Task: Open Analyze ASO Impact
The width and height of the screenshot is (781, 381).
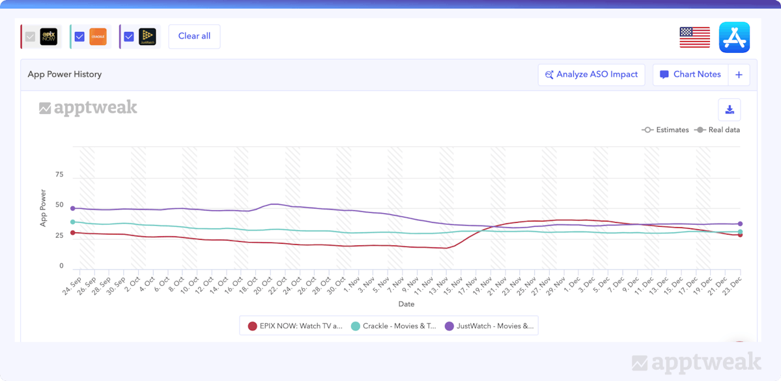Action: [591, 75]
